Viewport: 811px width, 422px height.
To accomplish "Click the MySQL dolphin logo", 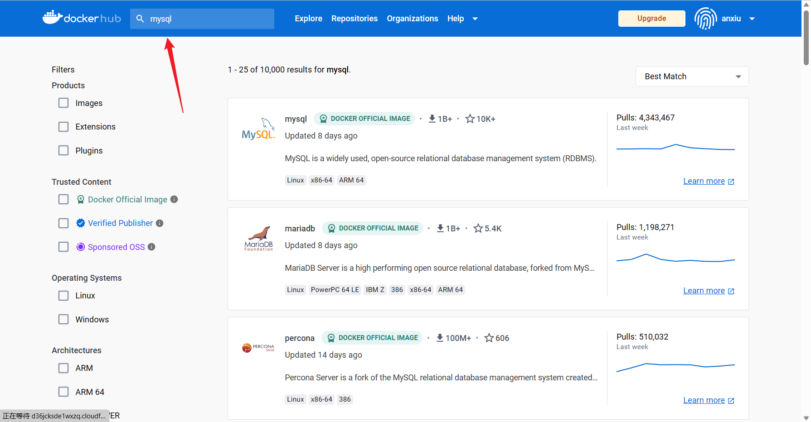I will (258, 129).
